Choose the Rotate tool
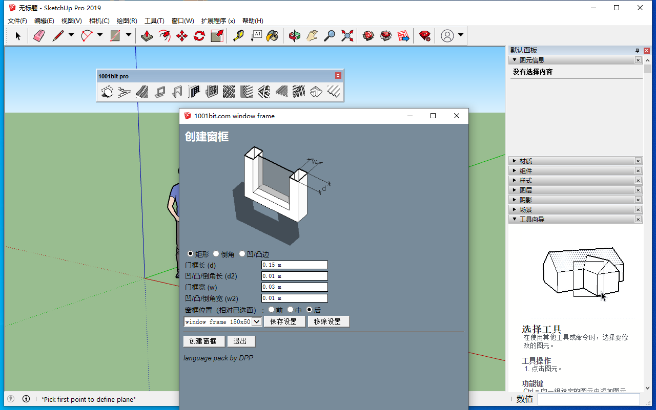656x410 pixels. point(199,36)
